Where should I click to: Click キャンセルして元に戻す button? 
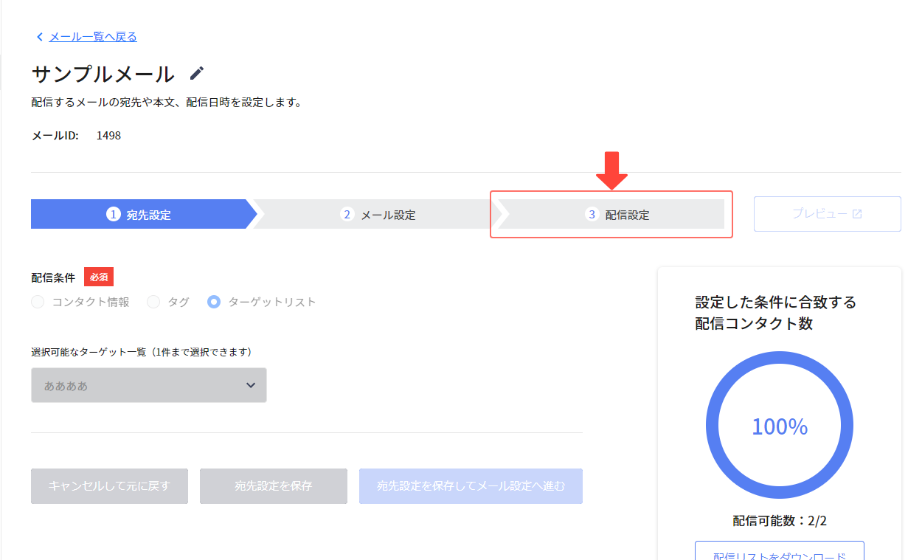click(x=109, y=486)
